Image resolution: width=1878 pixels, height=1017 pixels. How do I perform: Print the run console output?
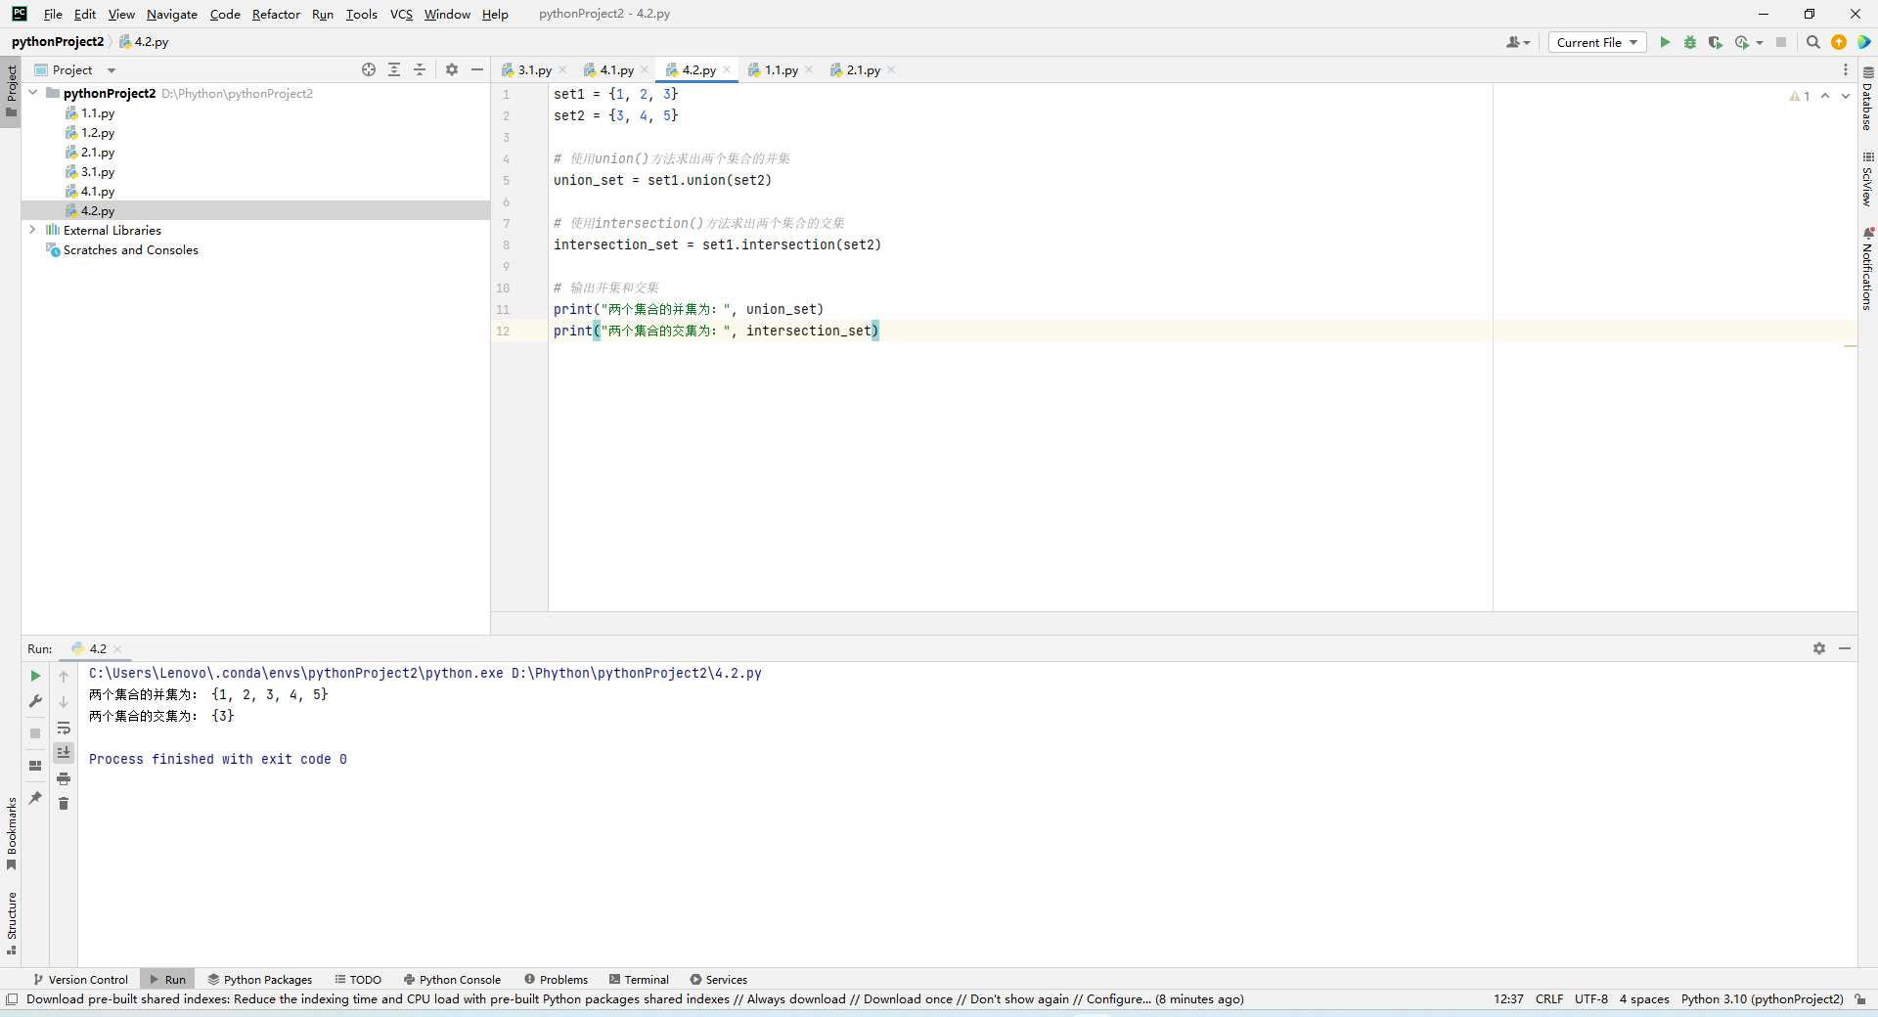[64, 778]
